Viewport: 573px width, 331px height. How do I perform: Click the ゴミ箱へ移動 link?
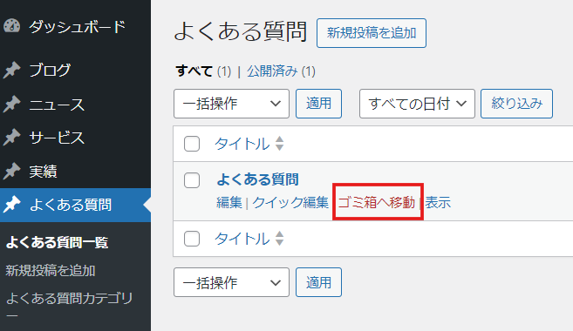377,202
